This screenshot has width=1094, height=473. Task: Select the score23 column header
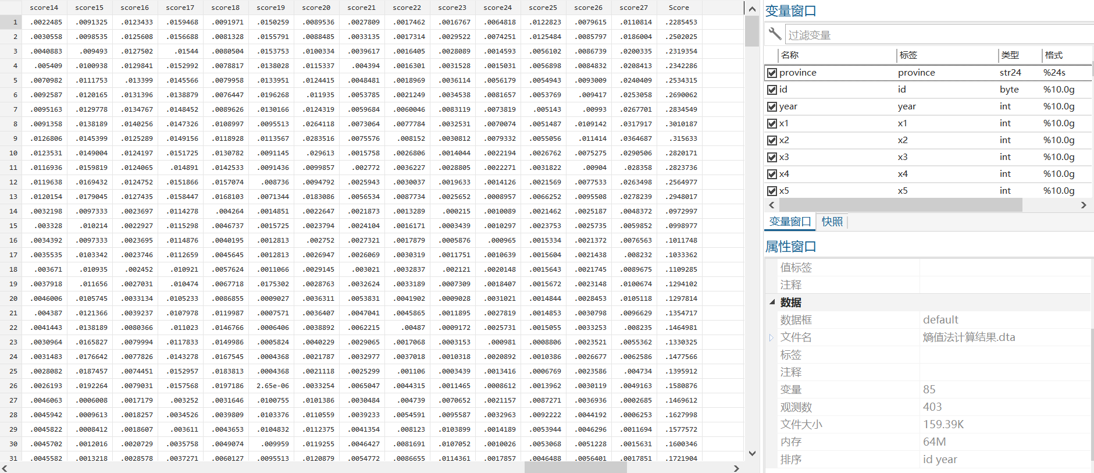tap(452, 8)
